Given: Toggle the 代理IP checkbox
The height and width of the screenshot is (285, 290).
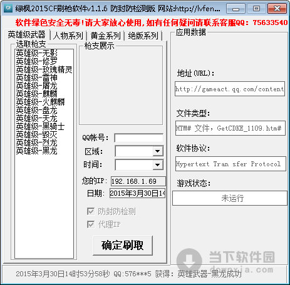Looking at the screenshot, I should pyautogui.click(x=91, y=224).
